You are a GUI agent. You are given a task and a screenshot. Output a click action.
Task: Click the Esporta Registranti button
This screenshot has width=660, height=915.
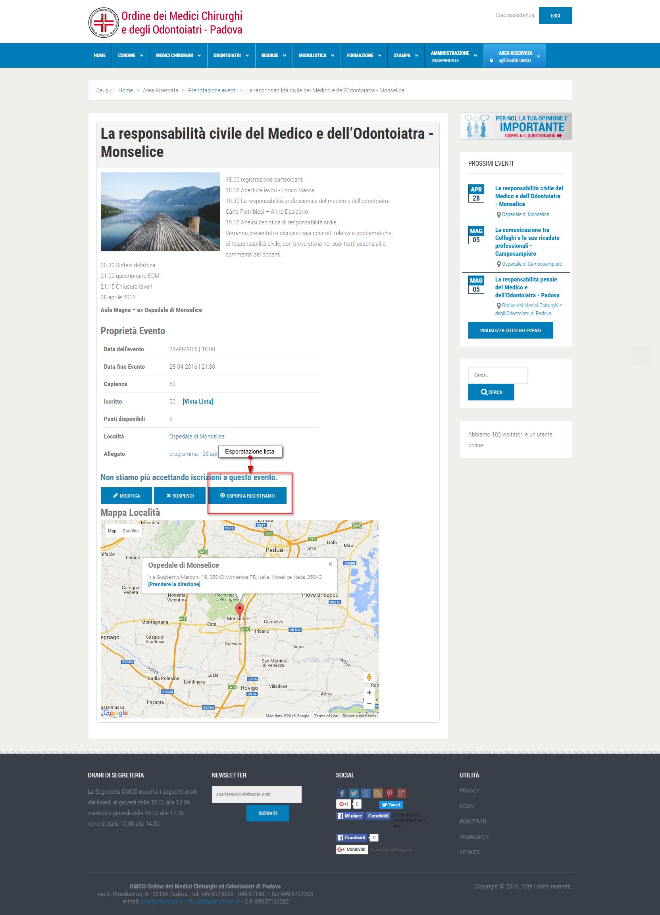[247, 496]
